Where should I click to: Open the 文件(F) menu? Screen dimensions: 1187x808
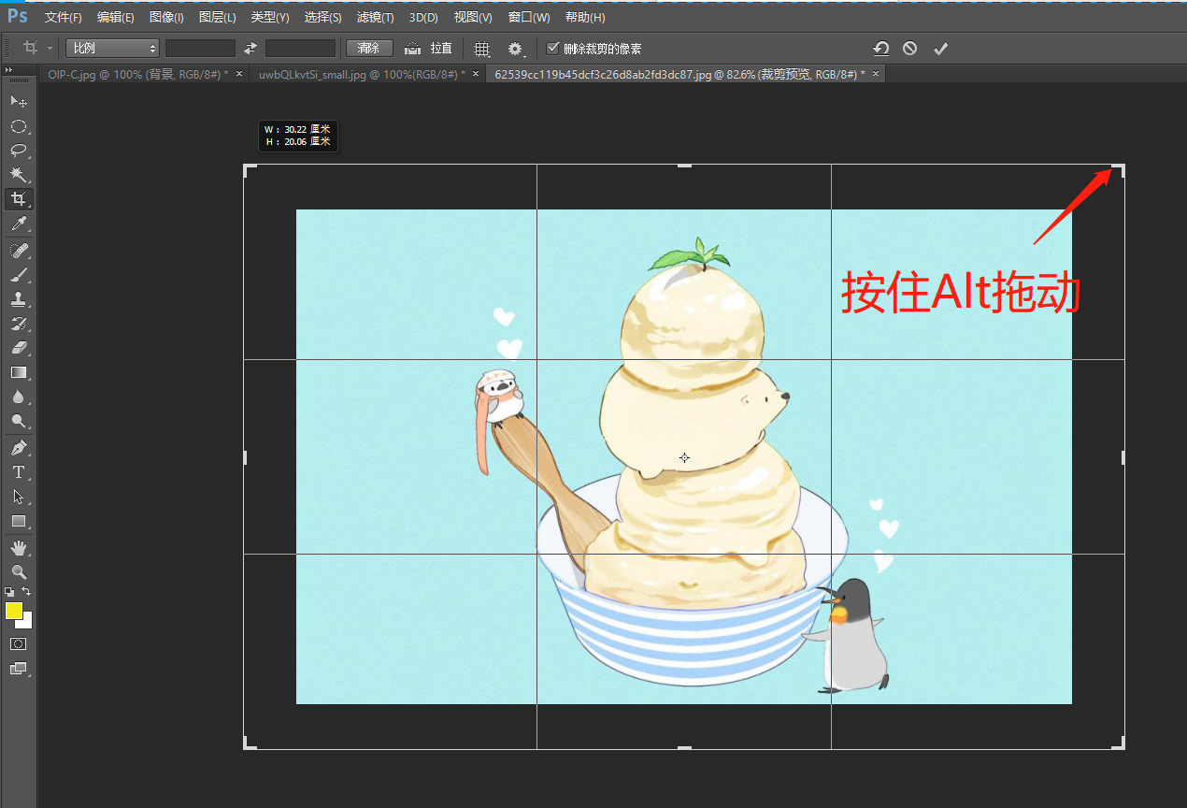click(x=63, y=18)
